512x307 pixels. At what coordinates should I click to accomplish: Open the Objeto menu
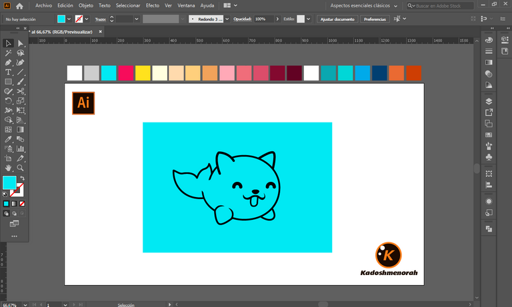pyautogui.click(x=85, y=5)
